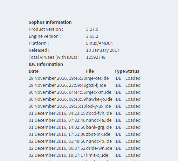178x161 pixels.
Task: Select the gozi-fj.ide file entry
Action: [x=96, y=85]
